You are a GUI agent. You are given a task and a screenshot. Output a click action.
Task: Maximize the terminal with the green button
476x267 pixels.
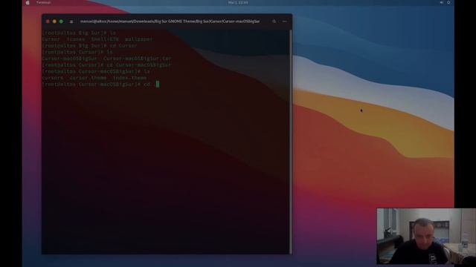(61, 22)
